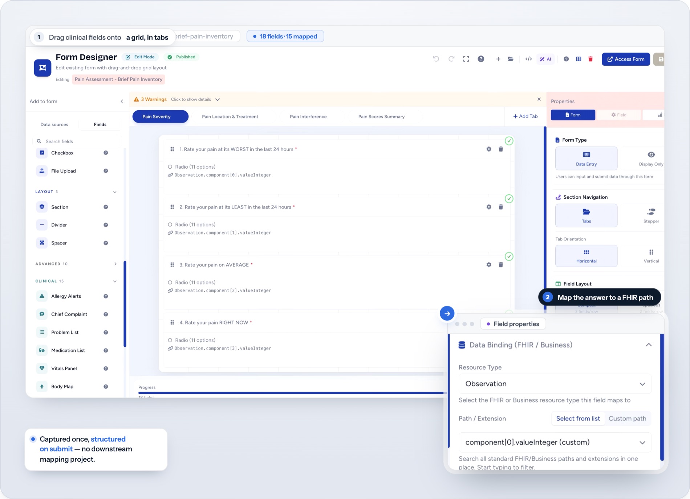The image size is (690, 499).
Task: Collapse the CLINICAL fields group
Action: (115, 281)
